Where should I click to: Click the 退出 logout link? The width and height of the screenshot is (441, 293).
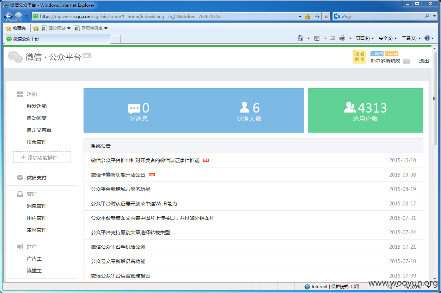click(x=424, y=61)
